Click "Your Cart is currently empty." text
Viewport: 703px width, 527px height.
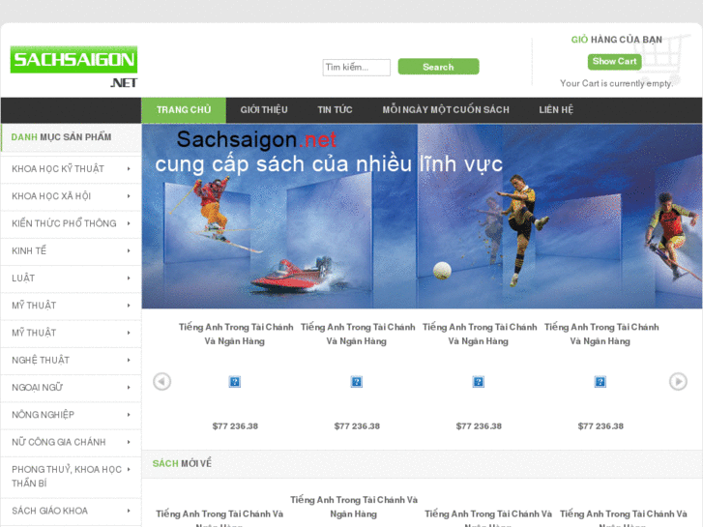click(617, 83)
